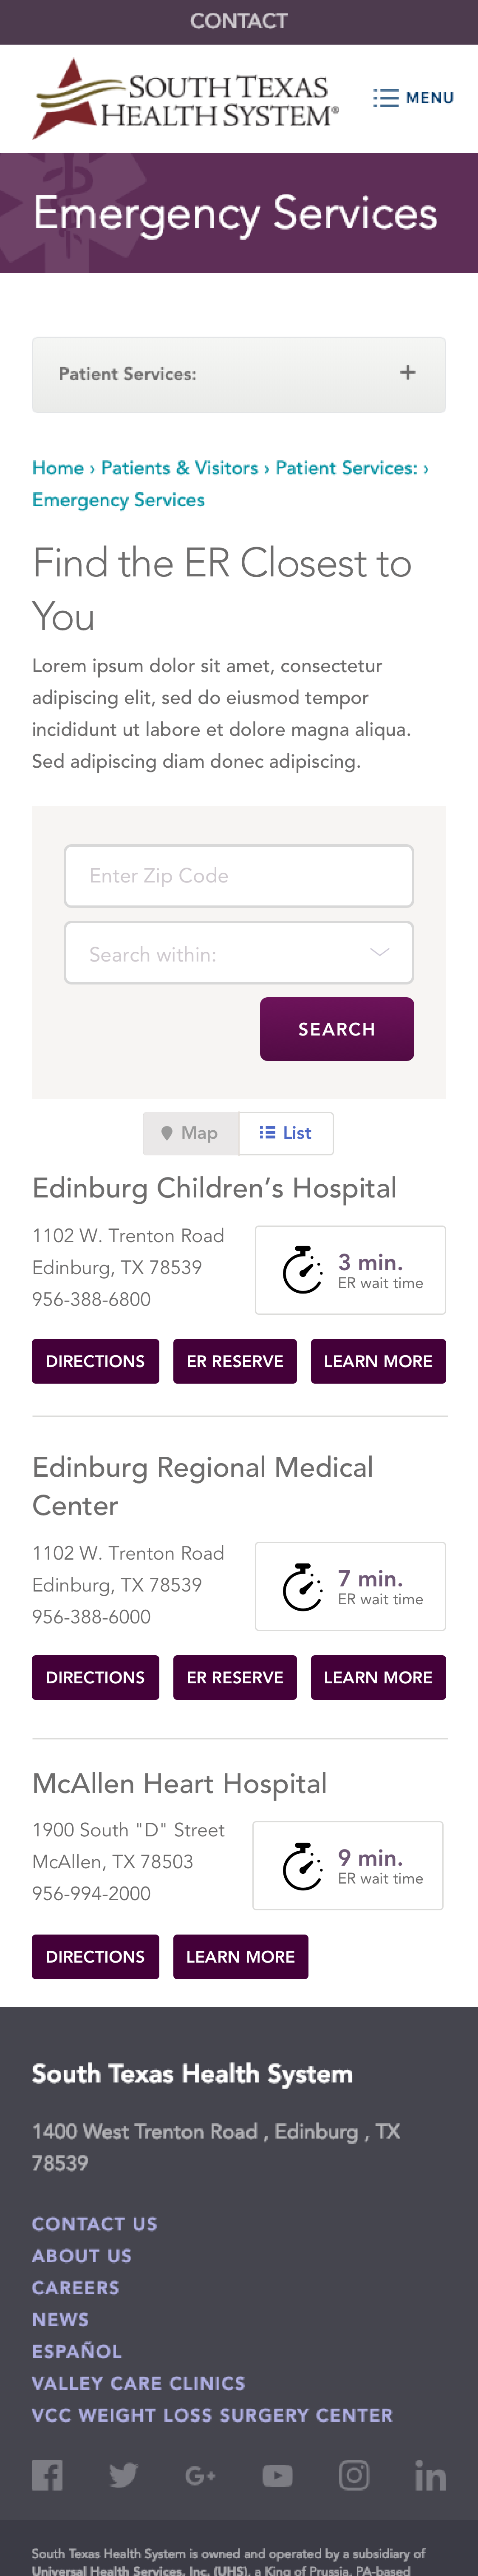The height and width of the screenshot is (2576, 478).
Task: Open the CAREERS footer link
Action: tap(76, 2287)
